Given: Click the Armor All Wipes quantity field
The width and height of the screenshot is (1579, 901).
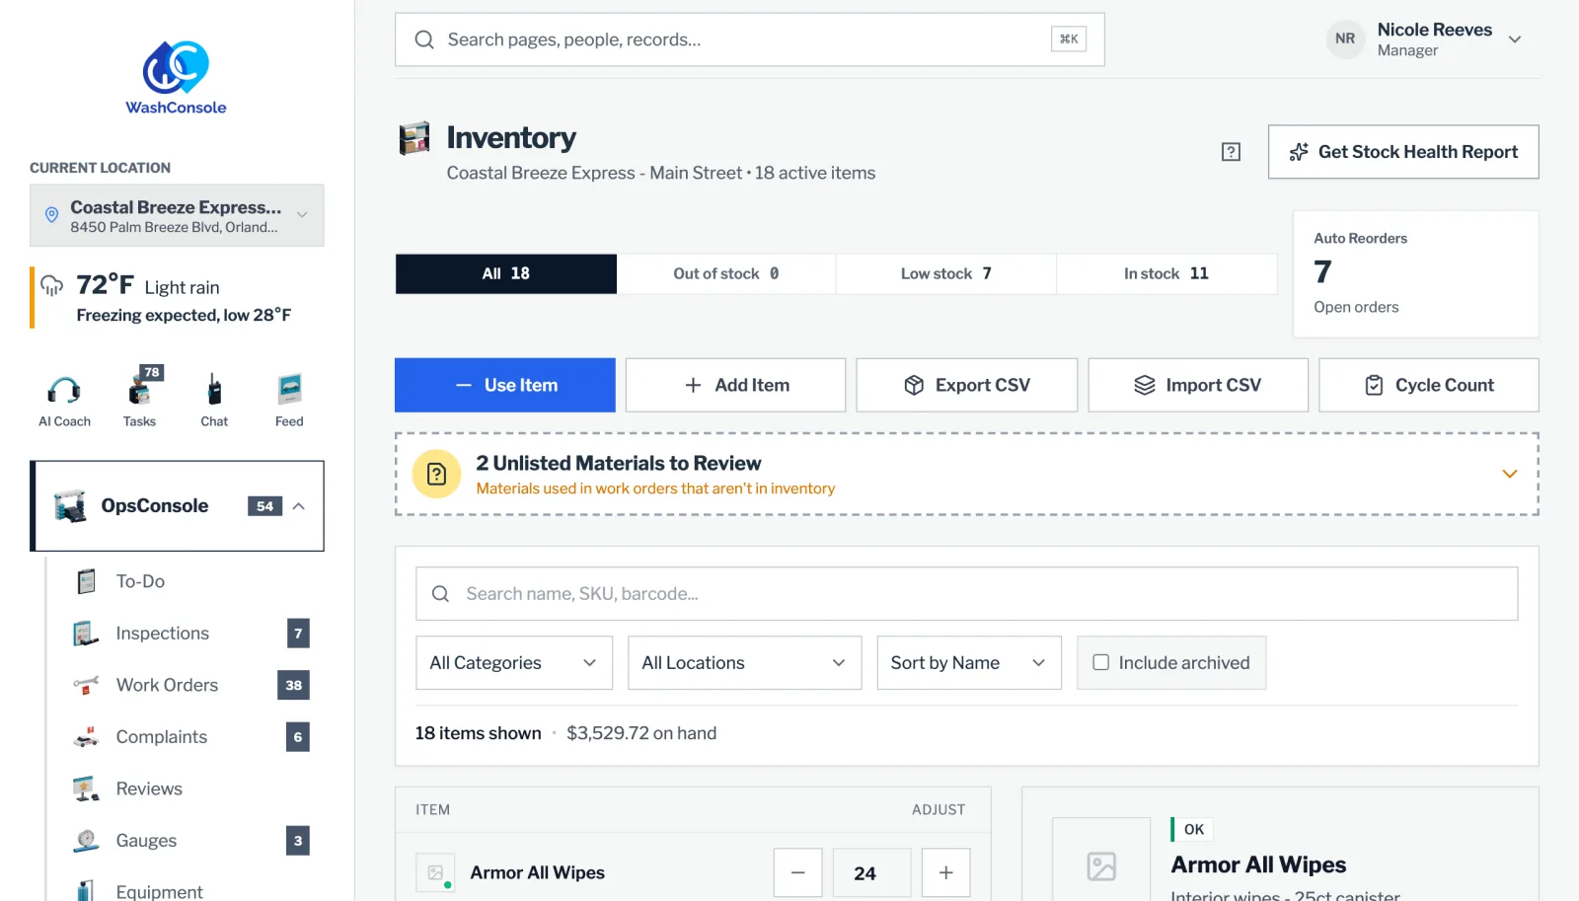Looking at the screenshot, I should tap(872, 873).
